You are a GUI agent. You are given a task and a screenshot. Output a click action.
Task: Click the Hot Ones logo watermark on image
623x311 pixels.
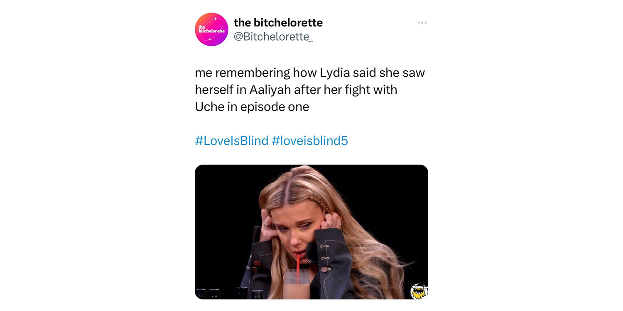coord(419,290)
